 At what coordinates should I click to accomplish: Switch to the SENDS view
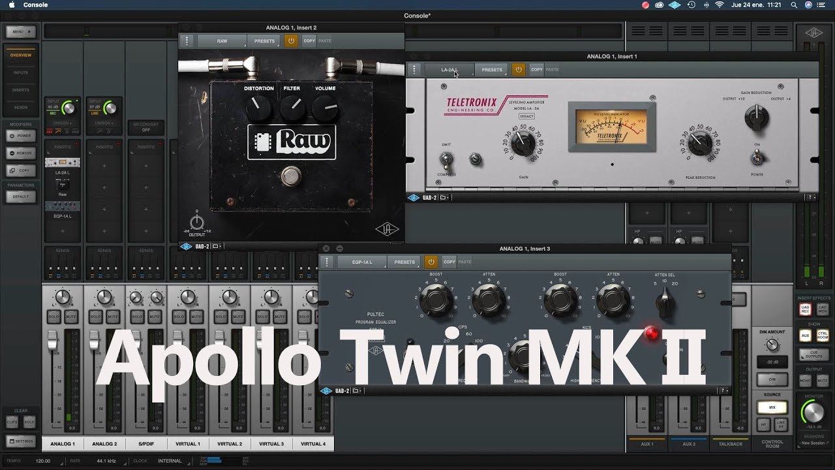pos(21,107)
